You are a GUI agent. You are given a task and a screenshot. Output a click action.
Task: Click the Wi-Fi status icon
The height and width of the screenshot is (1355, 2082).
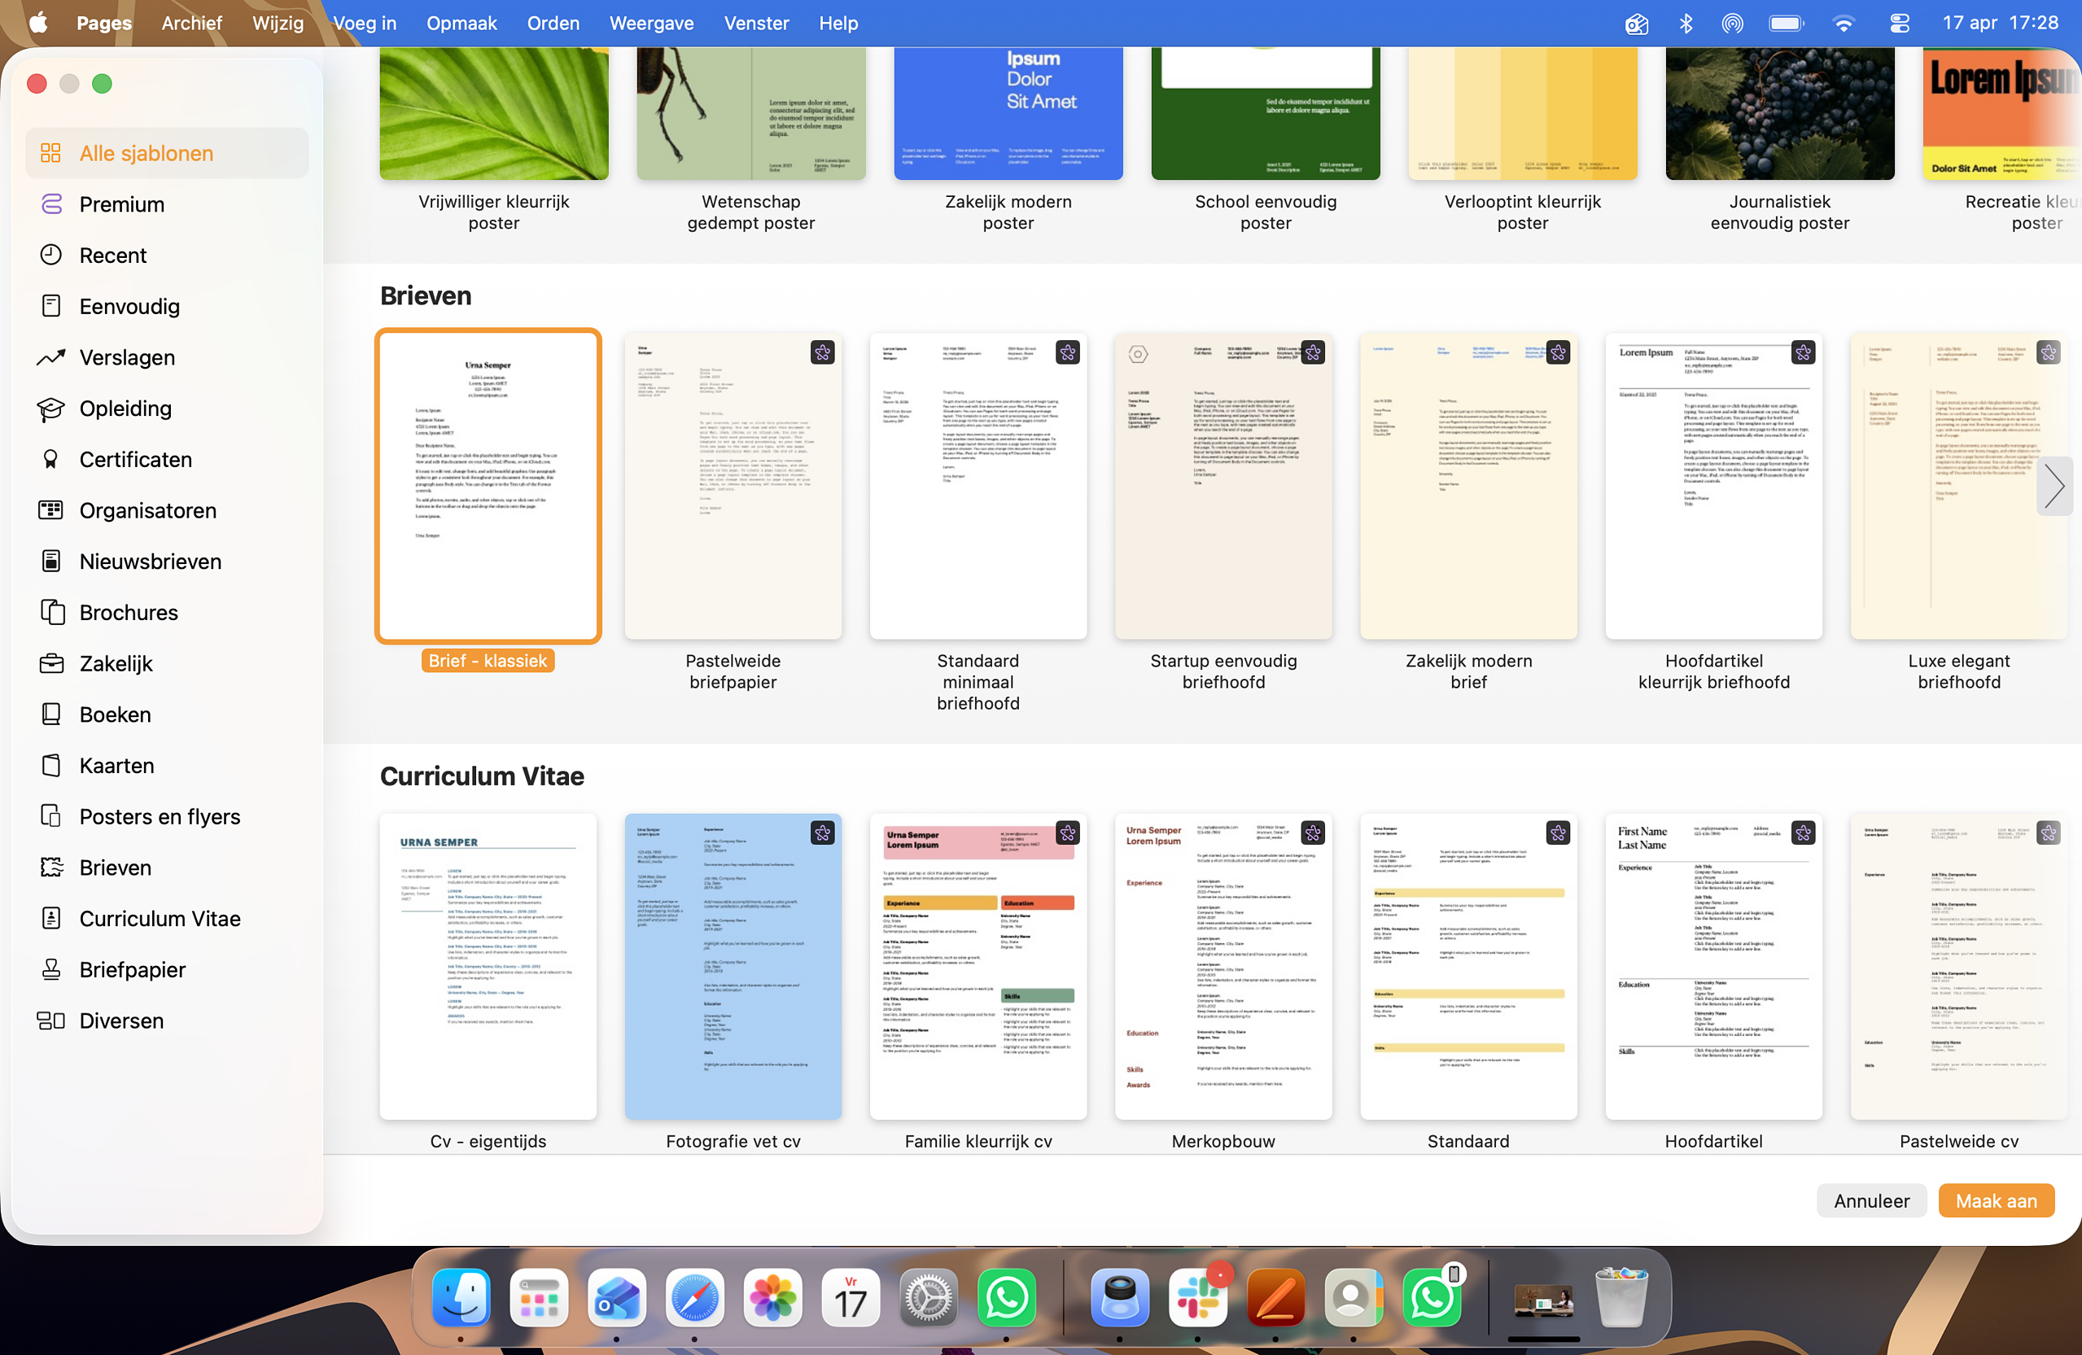tap(1844, 24)
